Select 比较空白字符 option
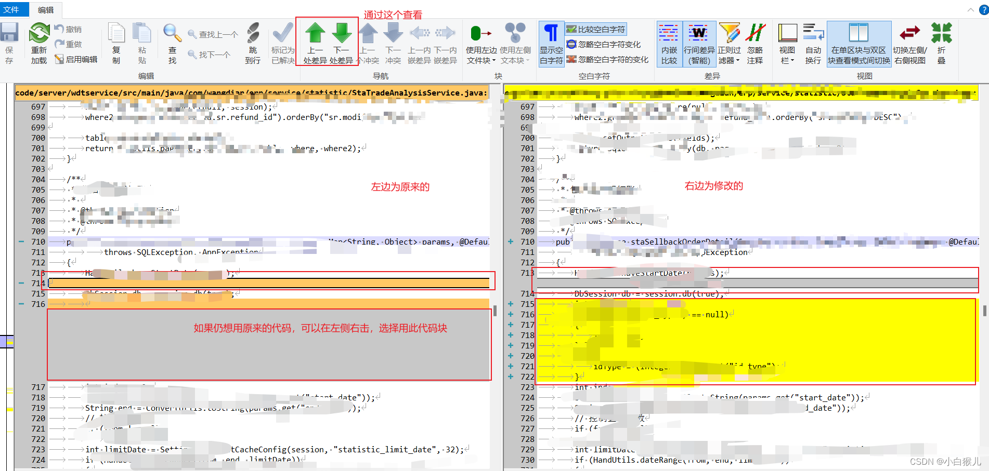The image size is (989, 471). pos(596,29)
